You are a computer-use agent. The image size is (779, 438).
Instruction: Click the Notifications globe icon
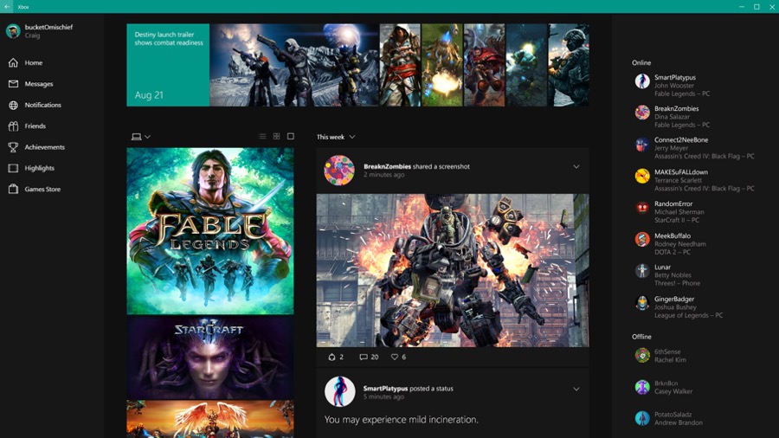point(13,105)
